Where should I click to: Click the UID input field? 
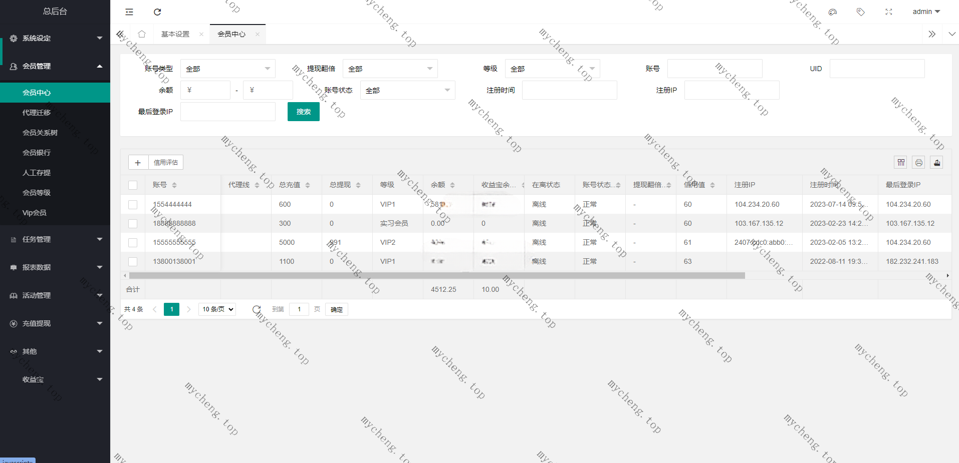coord(877,69)
